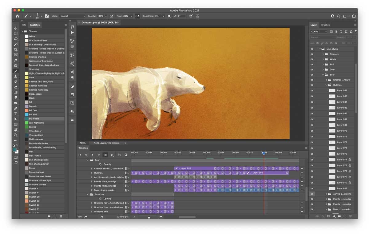The width and height of the screenshot is (369, 234).
Task: Select the Lasso tool
Action: (16, 39)
